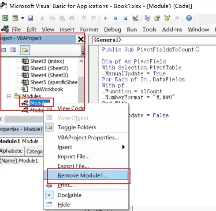The width and height of the screenshot is (216, 211).
Task: Select Sheet4 (Sheet3) in project tree
Action: [x=45, y=75]
